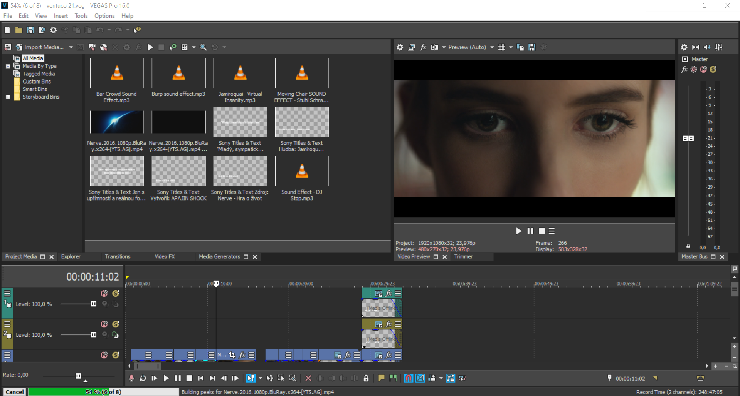Image resolution: width=740 pixels, height=396 pixels.
Task: Toggle dim output in Master Bus
Action: 707,47
